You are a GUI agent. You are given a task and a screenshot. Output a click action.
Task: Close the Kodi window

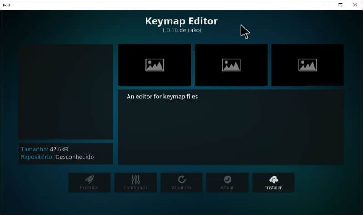[x=355, y=5]
